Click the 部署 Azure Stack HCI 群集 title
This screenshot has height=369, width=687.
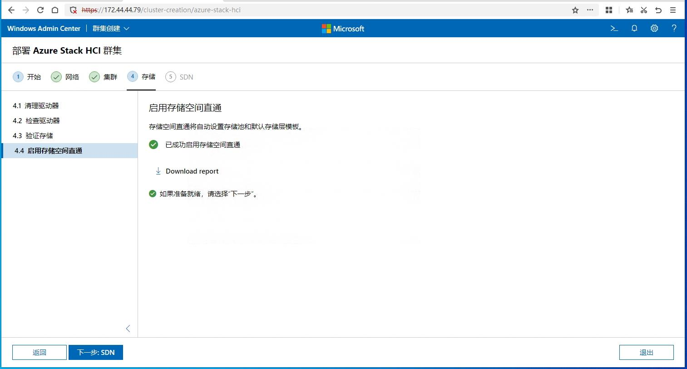point(67,50)
